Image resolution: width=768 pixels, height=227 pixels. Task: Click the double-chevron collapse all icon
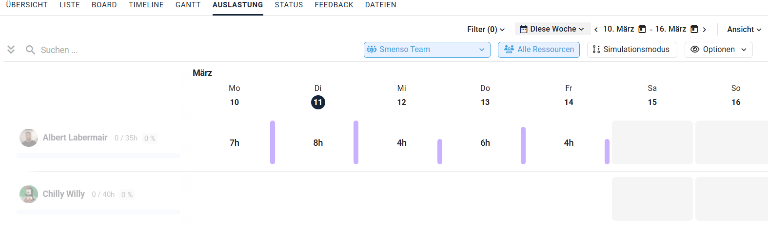coord(11,50)
